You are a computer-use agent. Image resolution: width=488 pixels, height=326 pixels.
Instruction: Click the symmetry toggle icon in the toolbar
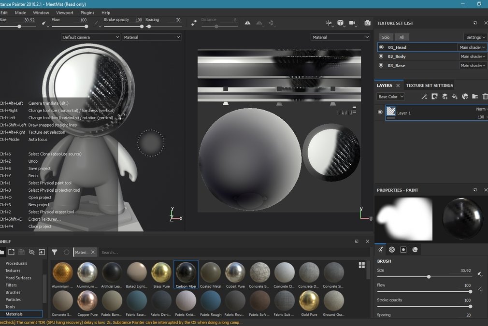point(247,23)
